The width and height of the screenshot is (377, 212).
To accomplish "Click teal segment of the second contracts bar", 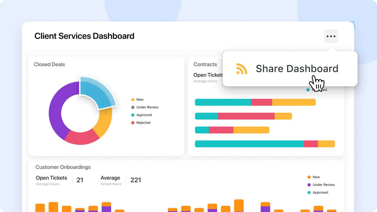I will click(x=206, y=116).
